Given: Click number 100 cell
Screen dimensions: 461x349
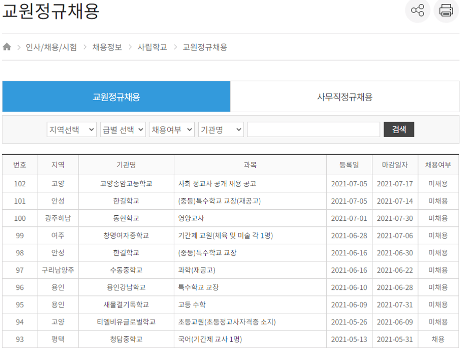Looking at the screenshot, I should [20, 218].
